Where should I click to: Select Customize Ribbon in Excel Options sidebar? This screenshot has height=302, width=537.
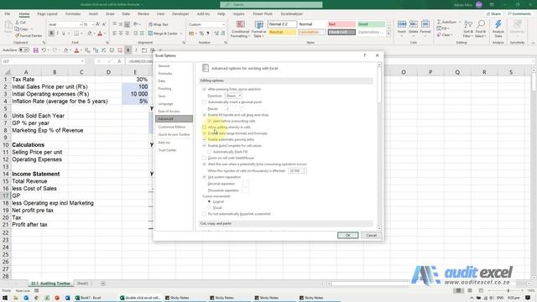coord(172,127)
